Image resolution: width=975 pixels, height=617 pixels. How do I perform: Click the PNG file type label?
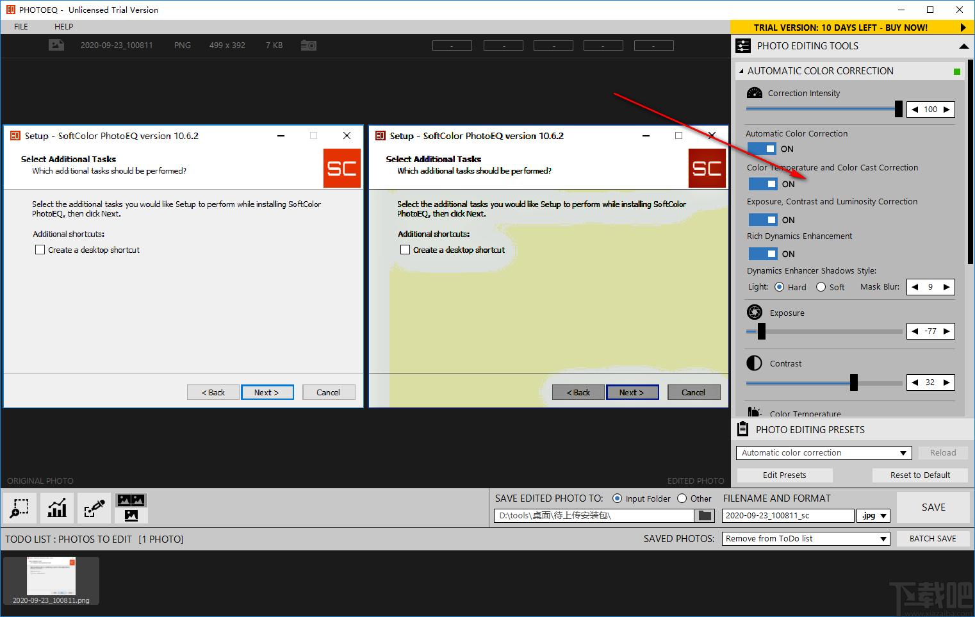pos(183,45)
